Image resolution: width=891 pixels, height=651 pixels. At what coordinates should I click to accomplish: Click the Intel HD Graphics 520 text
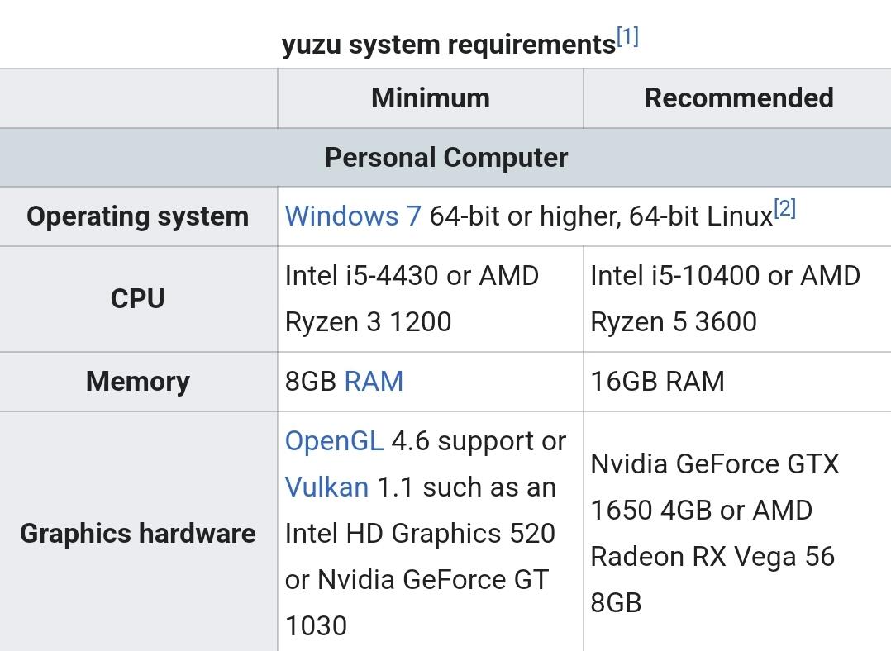420,534
